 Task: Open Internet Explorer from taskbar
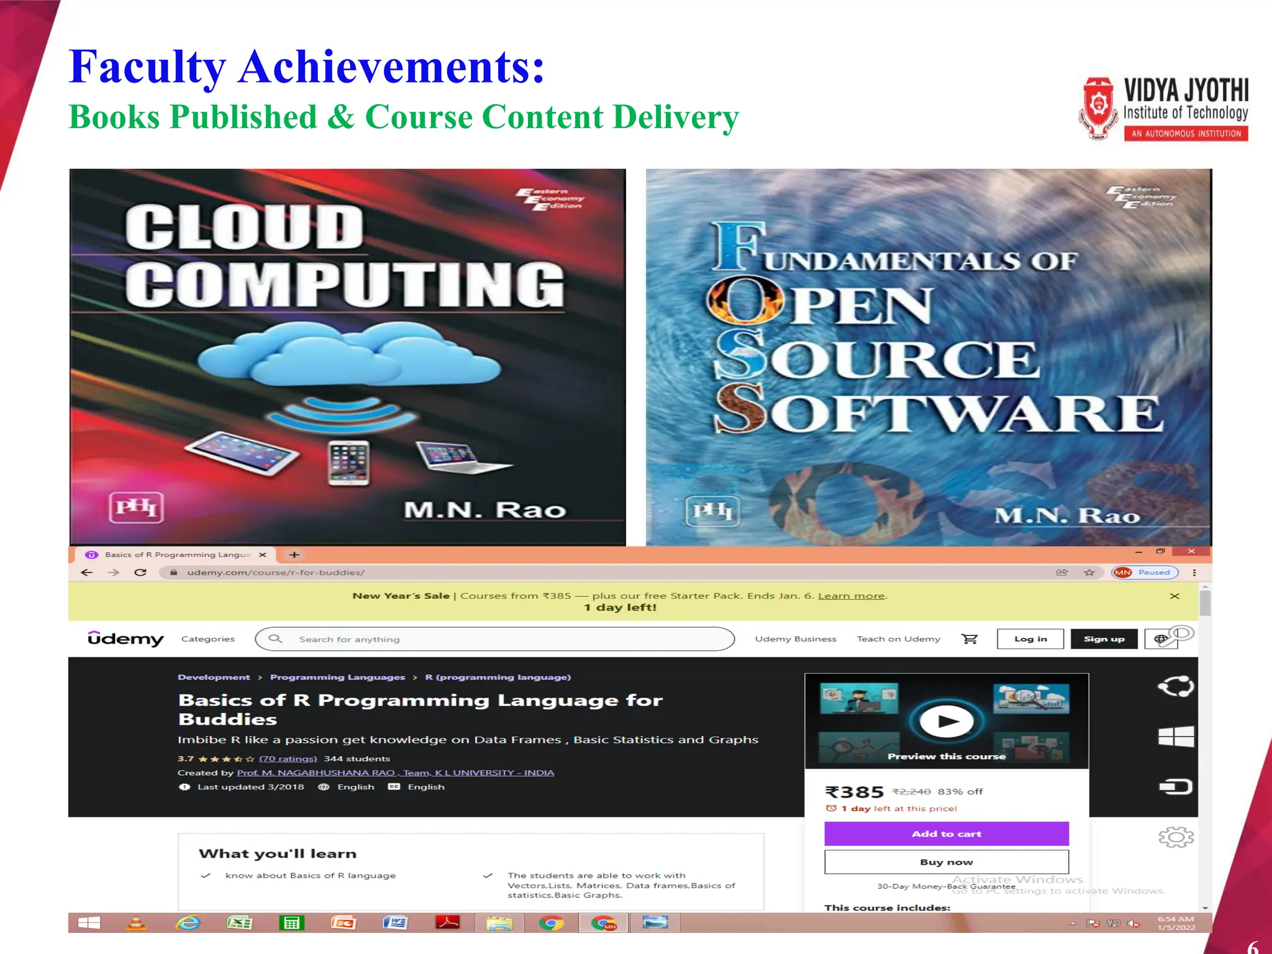tap(188, 923)
